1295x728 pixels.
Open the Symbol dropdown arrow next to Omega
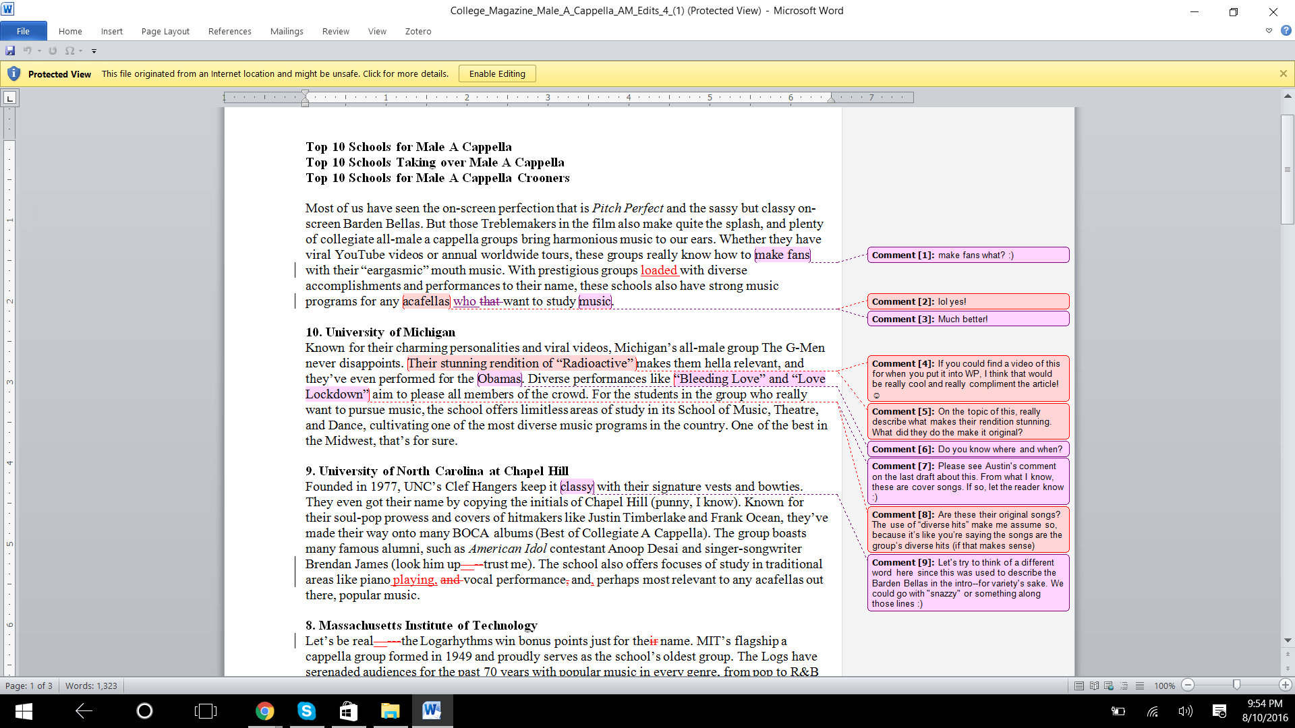coord(81,51)
